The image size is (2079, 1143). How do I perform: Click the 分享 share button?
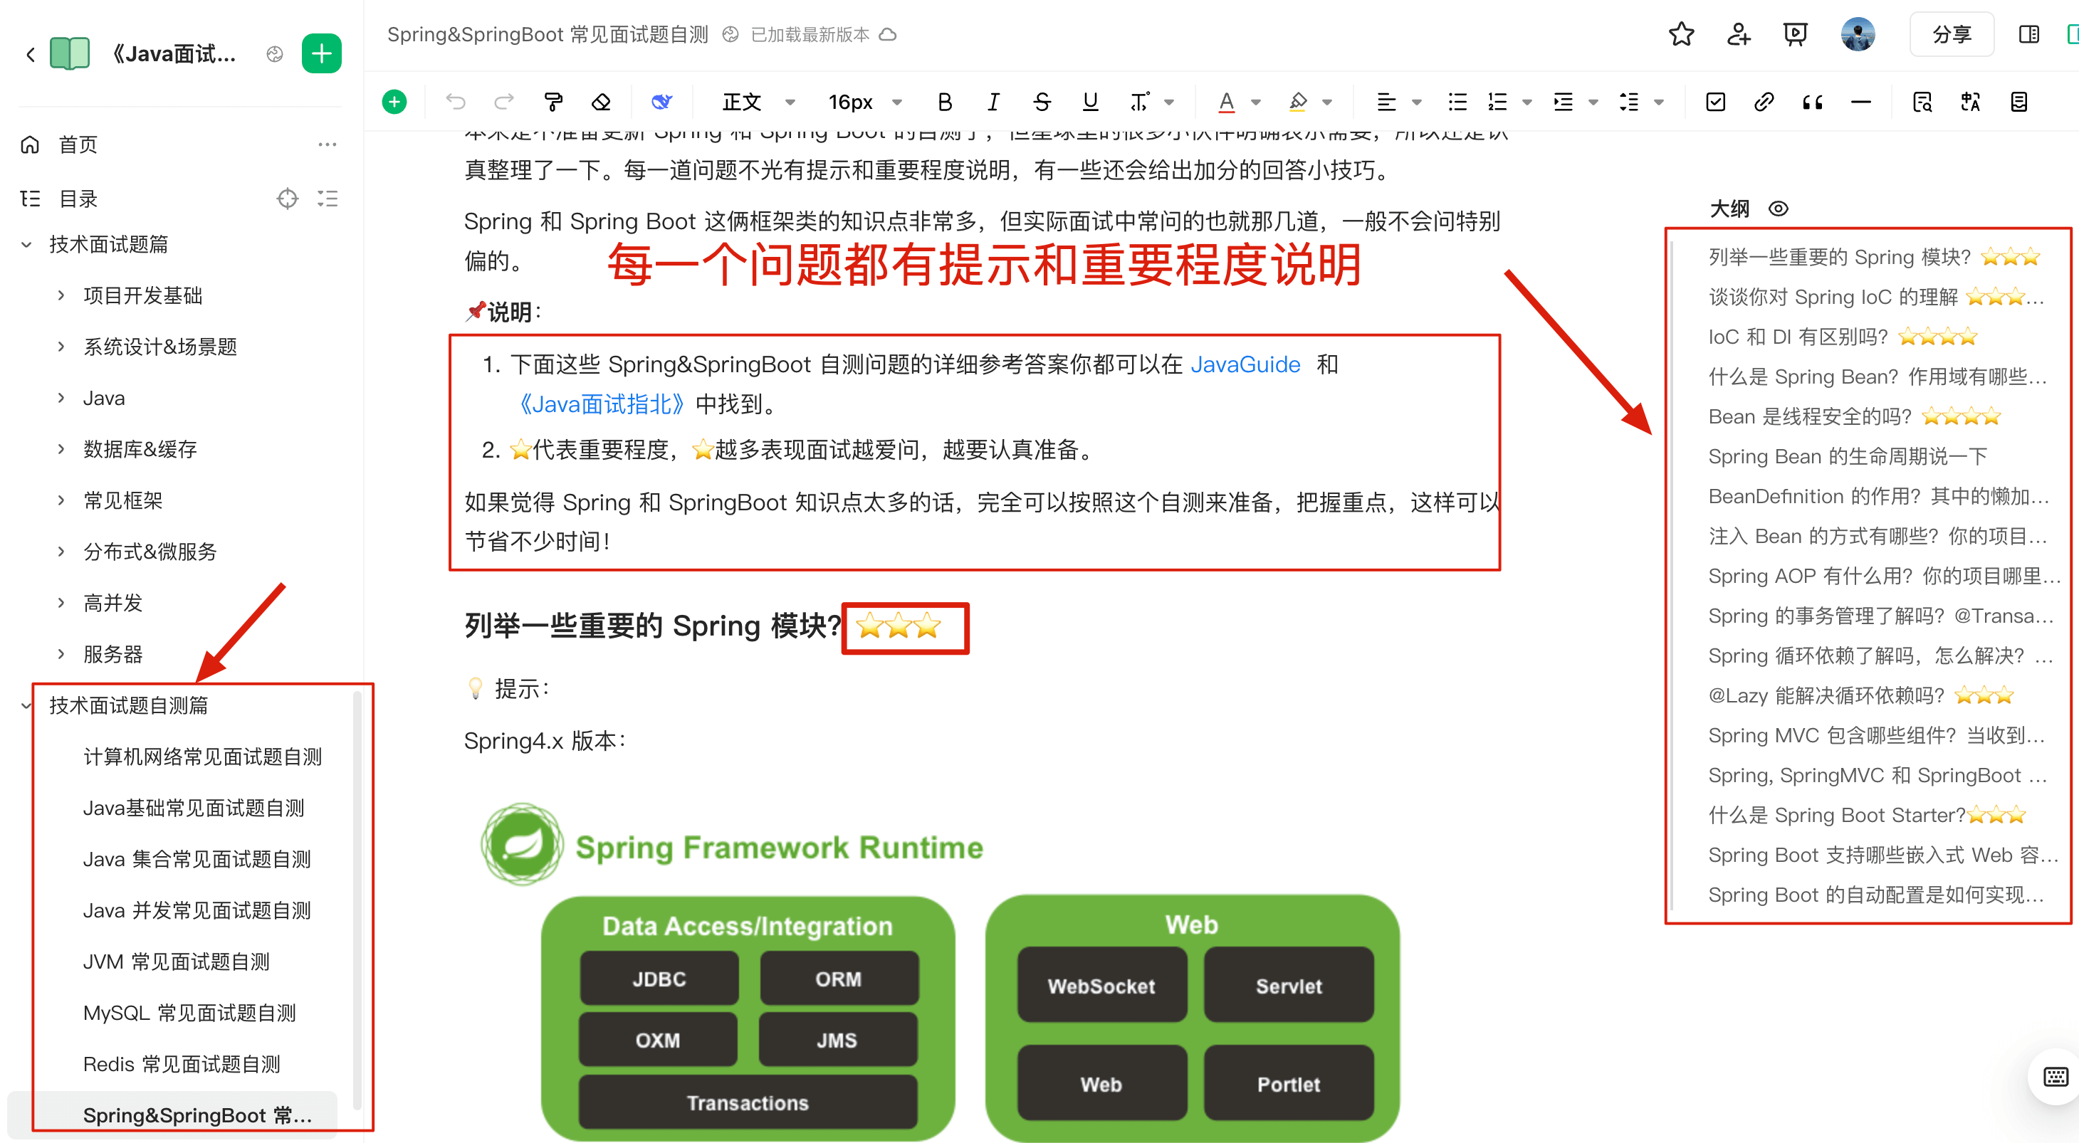click(1952, 34)
